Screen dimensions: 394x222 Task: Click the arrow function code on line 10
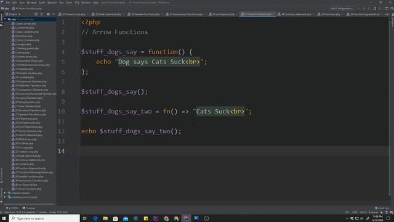coord(166,111)
